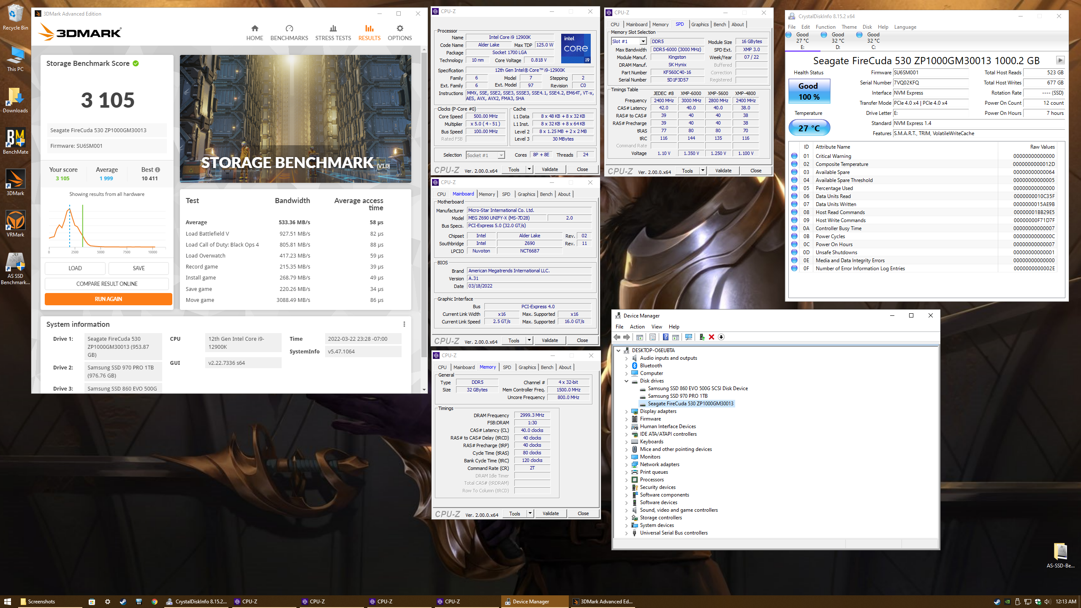Open AS-SSD-Be... folder icon on desktop
The image size is (1081, 608).
click(1060, 556)
